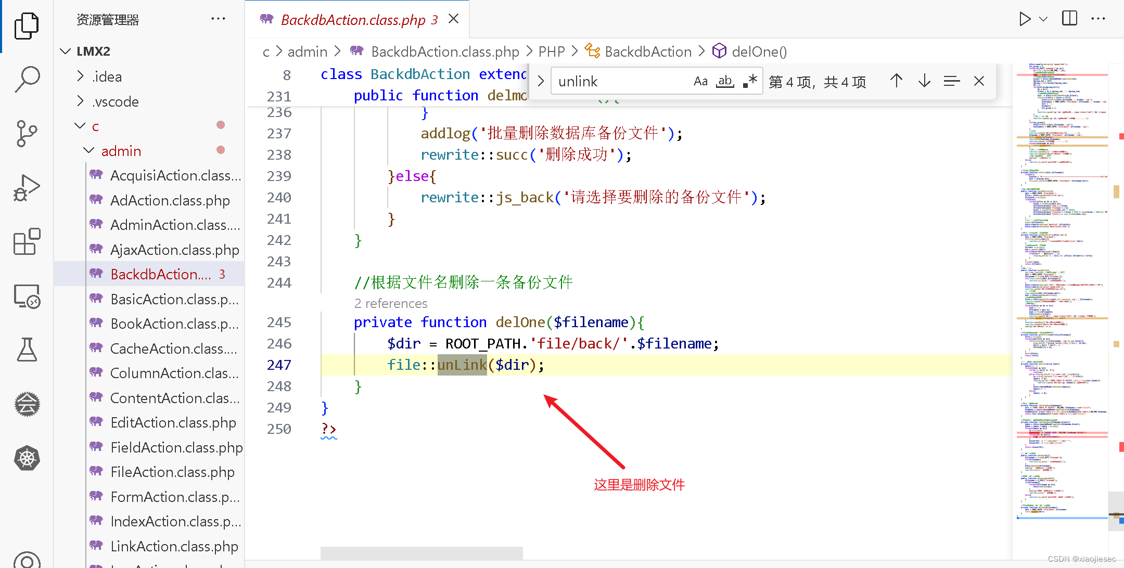Jump to next search match with down arrow
Viewport: 1124px width, 568px height.
[x=924, y=81]
